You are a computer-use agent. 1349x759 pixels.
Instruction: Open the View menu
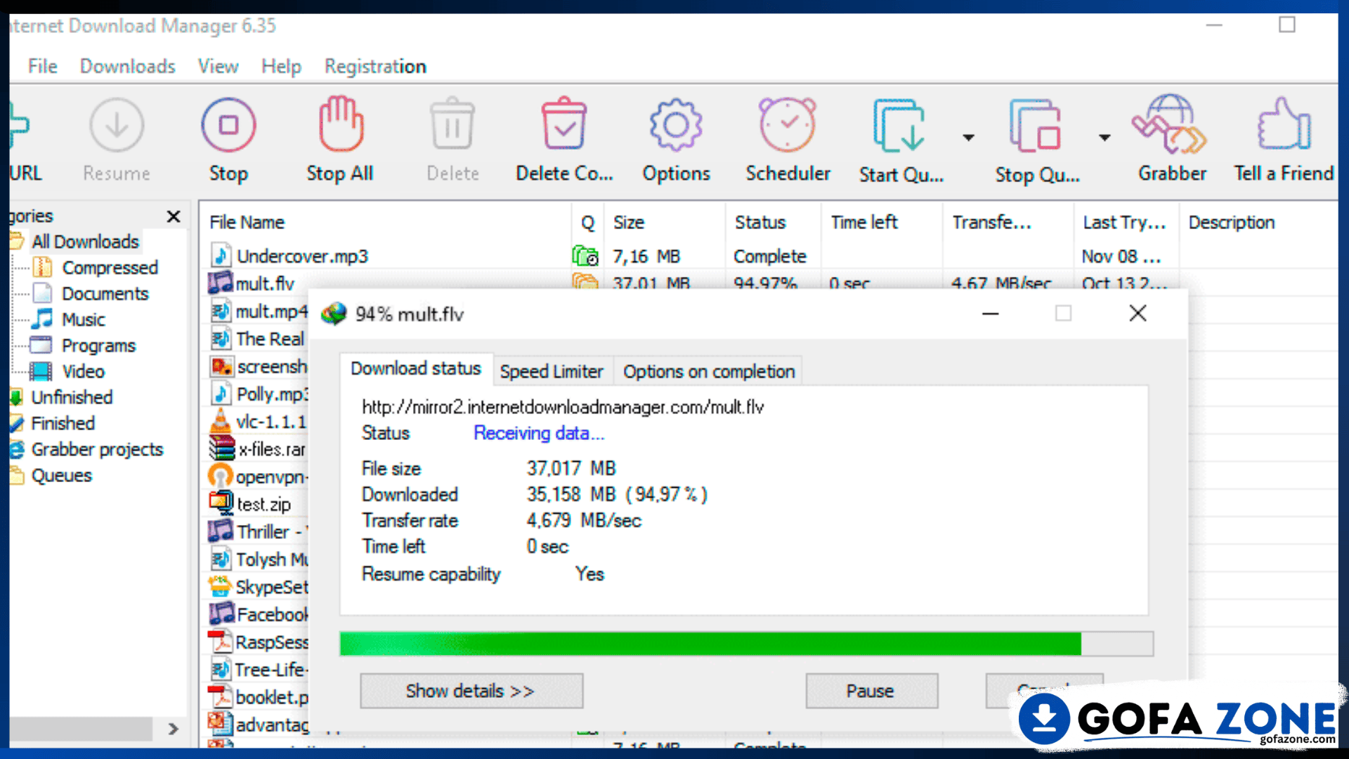pos(218,66)
